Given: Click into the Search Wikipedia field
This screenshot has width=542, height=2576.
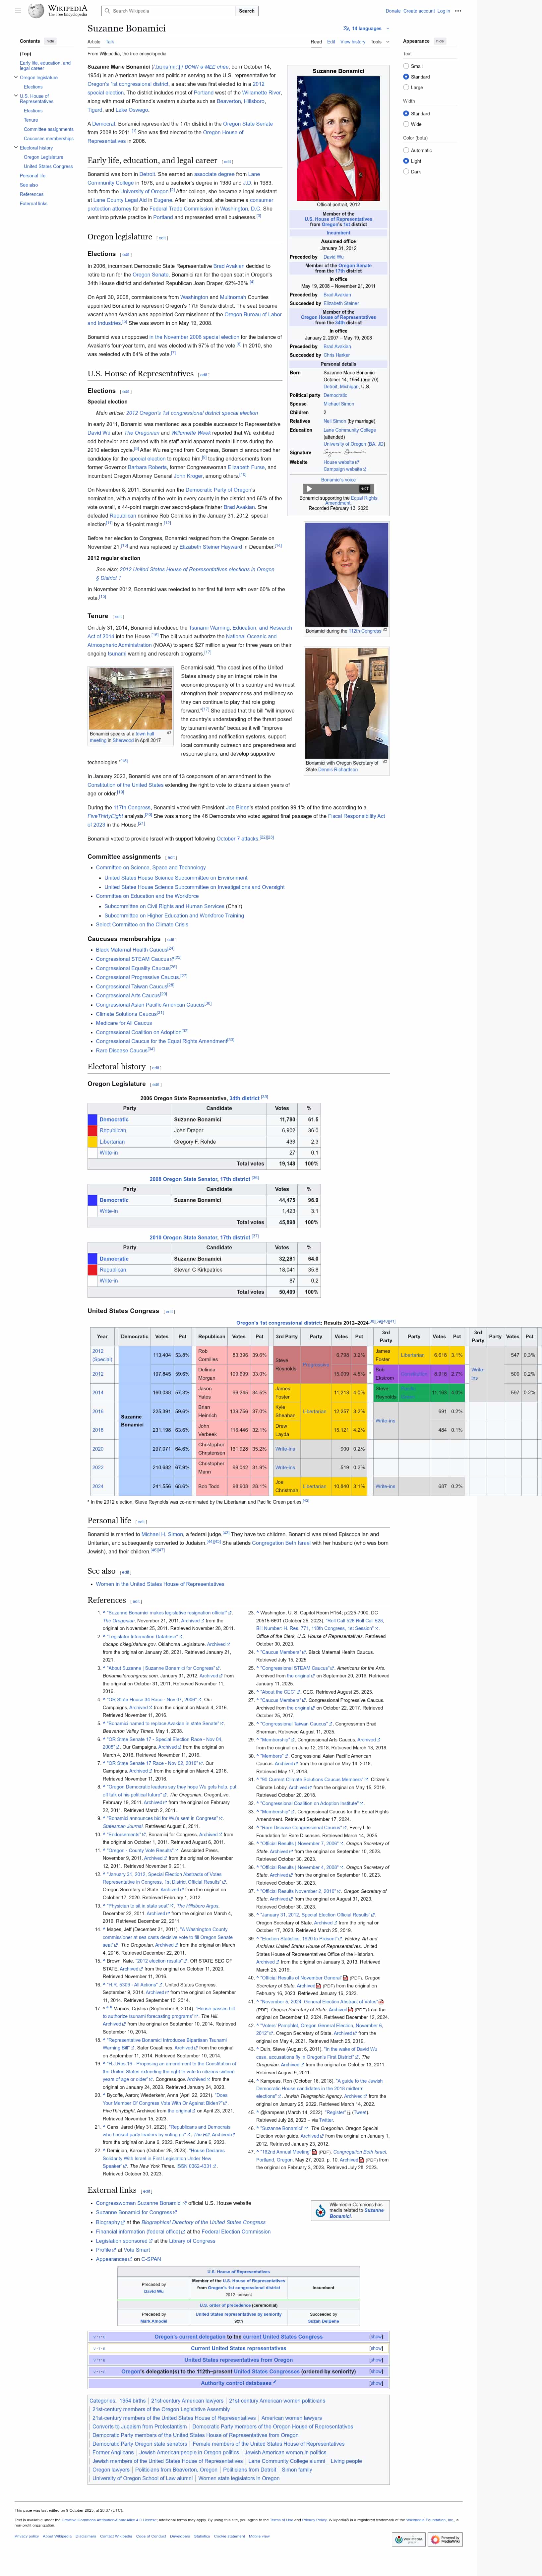Looking at the screenshot, I should click(x=170, y=11).
